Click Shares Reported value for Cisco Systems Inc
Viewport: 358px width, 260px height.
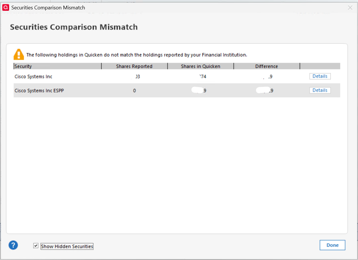pos(135,77)
